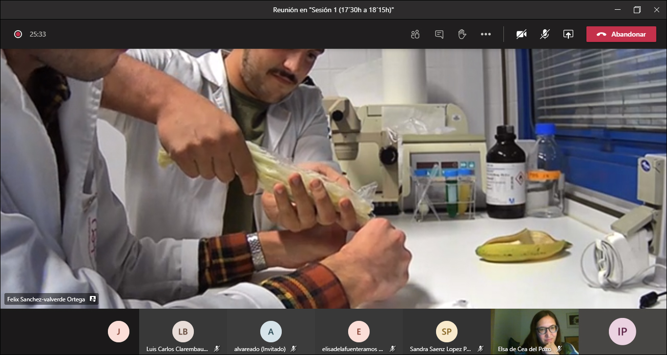The height and width of the screenshot is (355, 667).
Task: Select Sandra Saenz Lopez participant tile
Action: [447, 332]
